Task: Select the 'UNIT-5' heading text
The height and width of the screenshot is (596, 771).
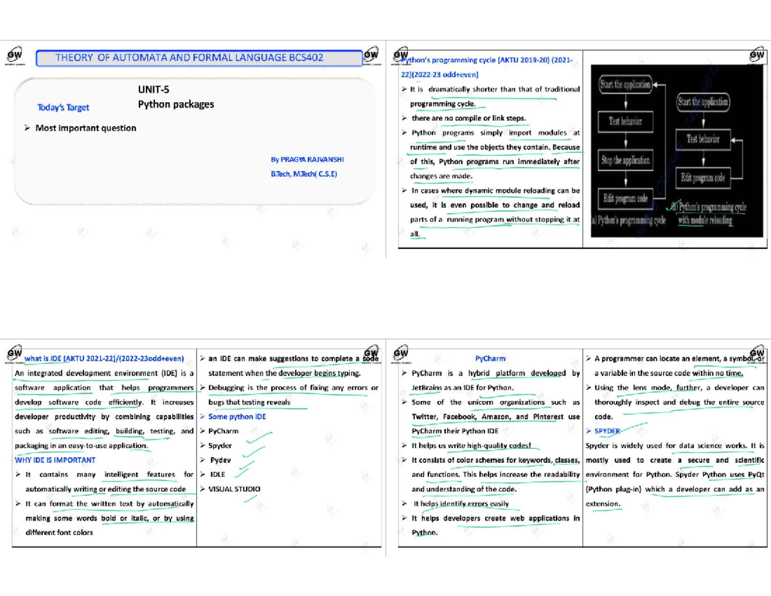Action: (154, 90)
